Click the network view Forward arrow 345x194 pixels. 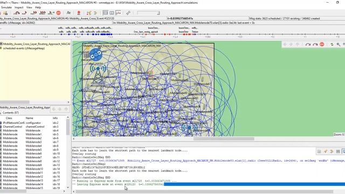(x=291, y=44)
